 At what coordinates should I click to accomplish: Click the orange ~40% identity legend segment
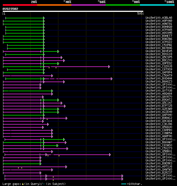coord(54,5)
